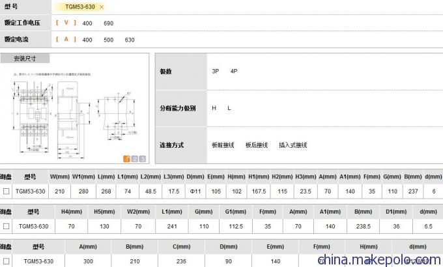This screenshot has height=267, width=443.
Task: Click the G1(mm) value 112.5
Action: pyautogui.click(x=236, y=227)
